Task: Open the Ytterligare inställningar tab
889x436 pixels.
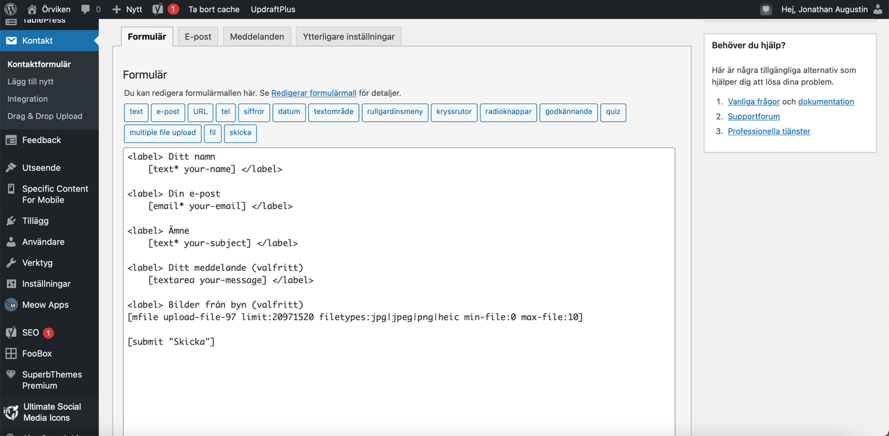Action: tap(349, 37)
